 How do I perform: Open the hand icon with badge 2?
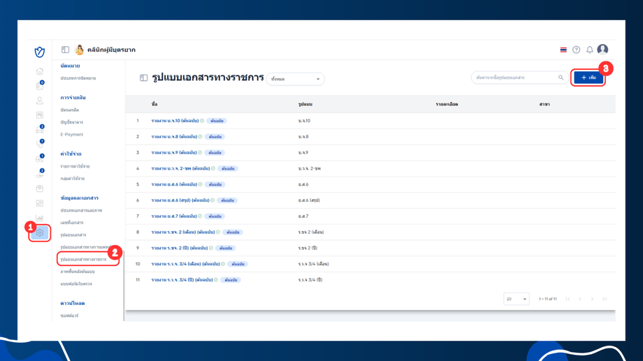(x=40, y=174)
